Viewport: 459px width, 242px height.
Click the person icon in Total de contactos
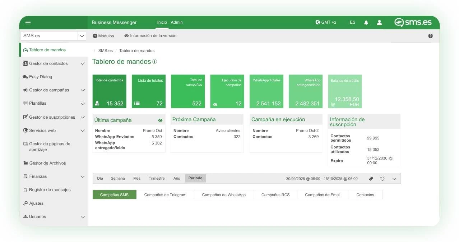97,104
